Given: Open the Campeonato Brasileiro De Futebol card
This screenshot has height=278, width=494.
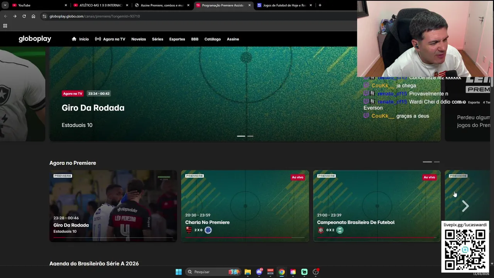Looking at the screenshot, I should (x=377, y=206).
